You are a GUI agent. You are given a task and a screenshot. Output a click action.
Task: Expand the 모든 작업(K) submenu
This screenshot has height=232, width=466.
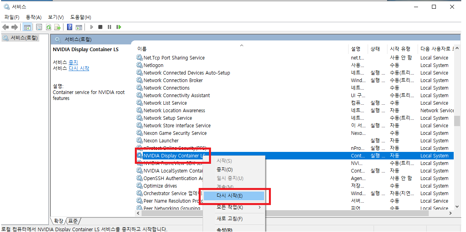pos(234,207)
